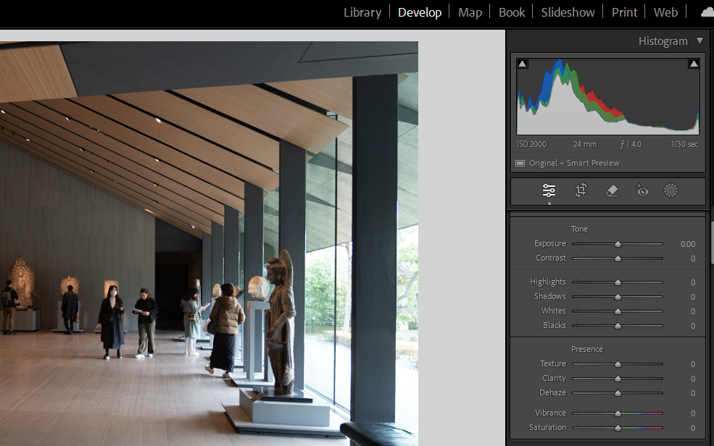Click the Vibrance slider handle
This screenshot has height=446, width=714.
point(618,413)
